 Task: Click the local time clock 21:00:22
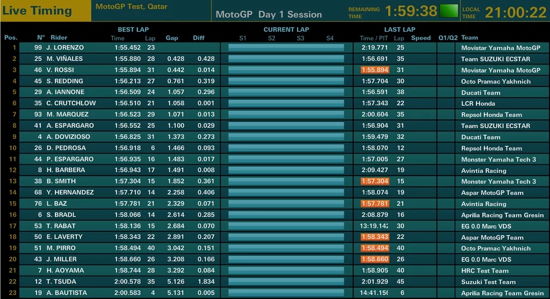[x=516, y=12]
